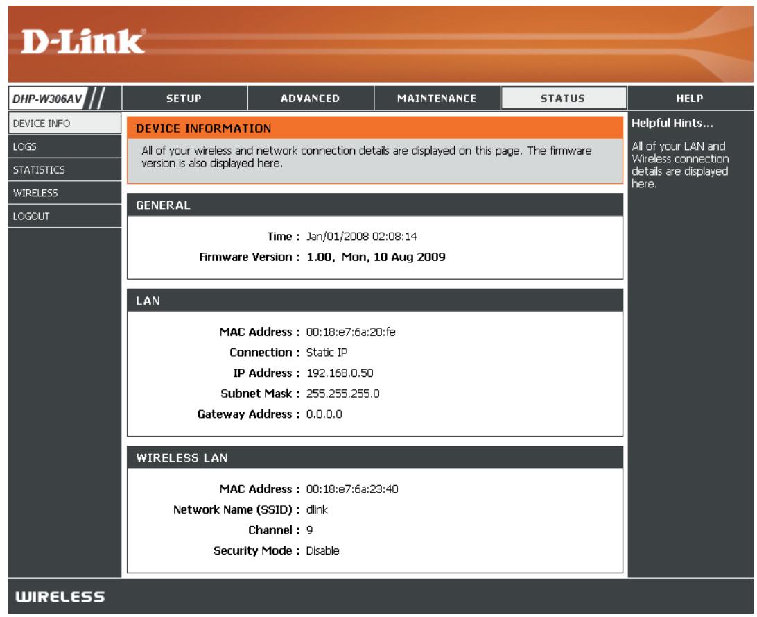The height and width of the screenshot is (617, 757).
Task: Select firmware version 1.00, Mon, 10 Aug 2009
Action: click(x=376, y=257)
